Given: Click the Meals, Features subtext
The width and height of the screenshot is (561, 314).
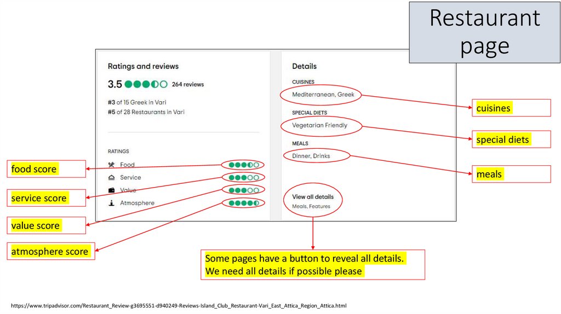Looking at the screenshot, I should tap(311, 206).
